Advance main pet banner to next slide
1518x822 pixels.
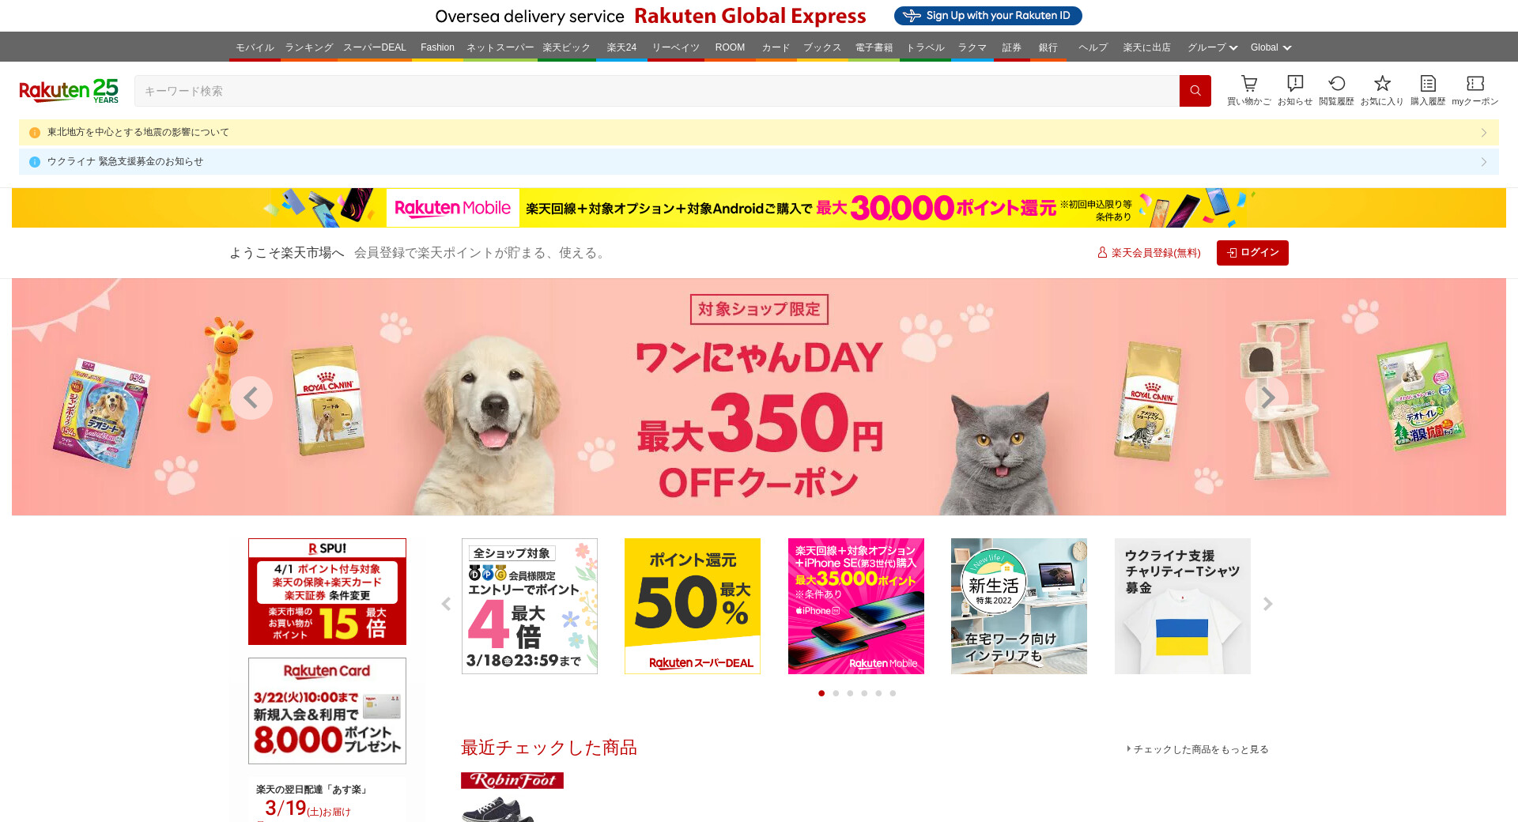point(1267,398)
